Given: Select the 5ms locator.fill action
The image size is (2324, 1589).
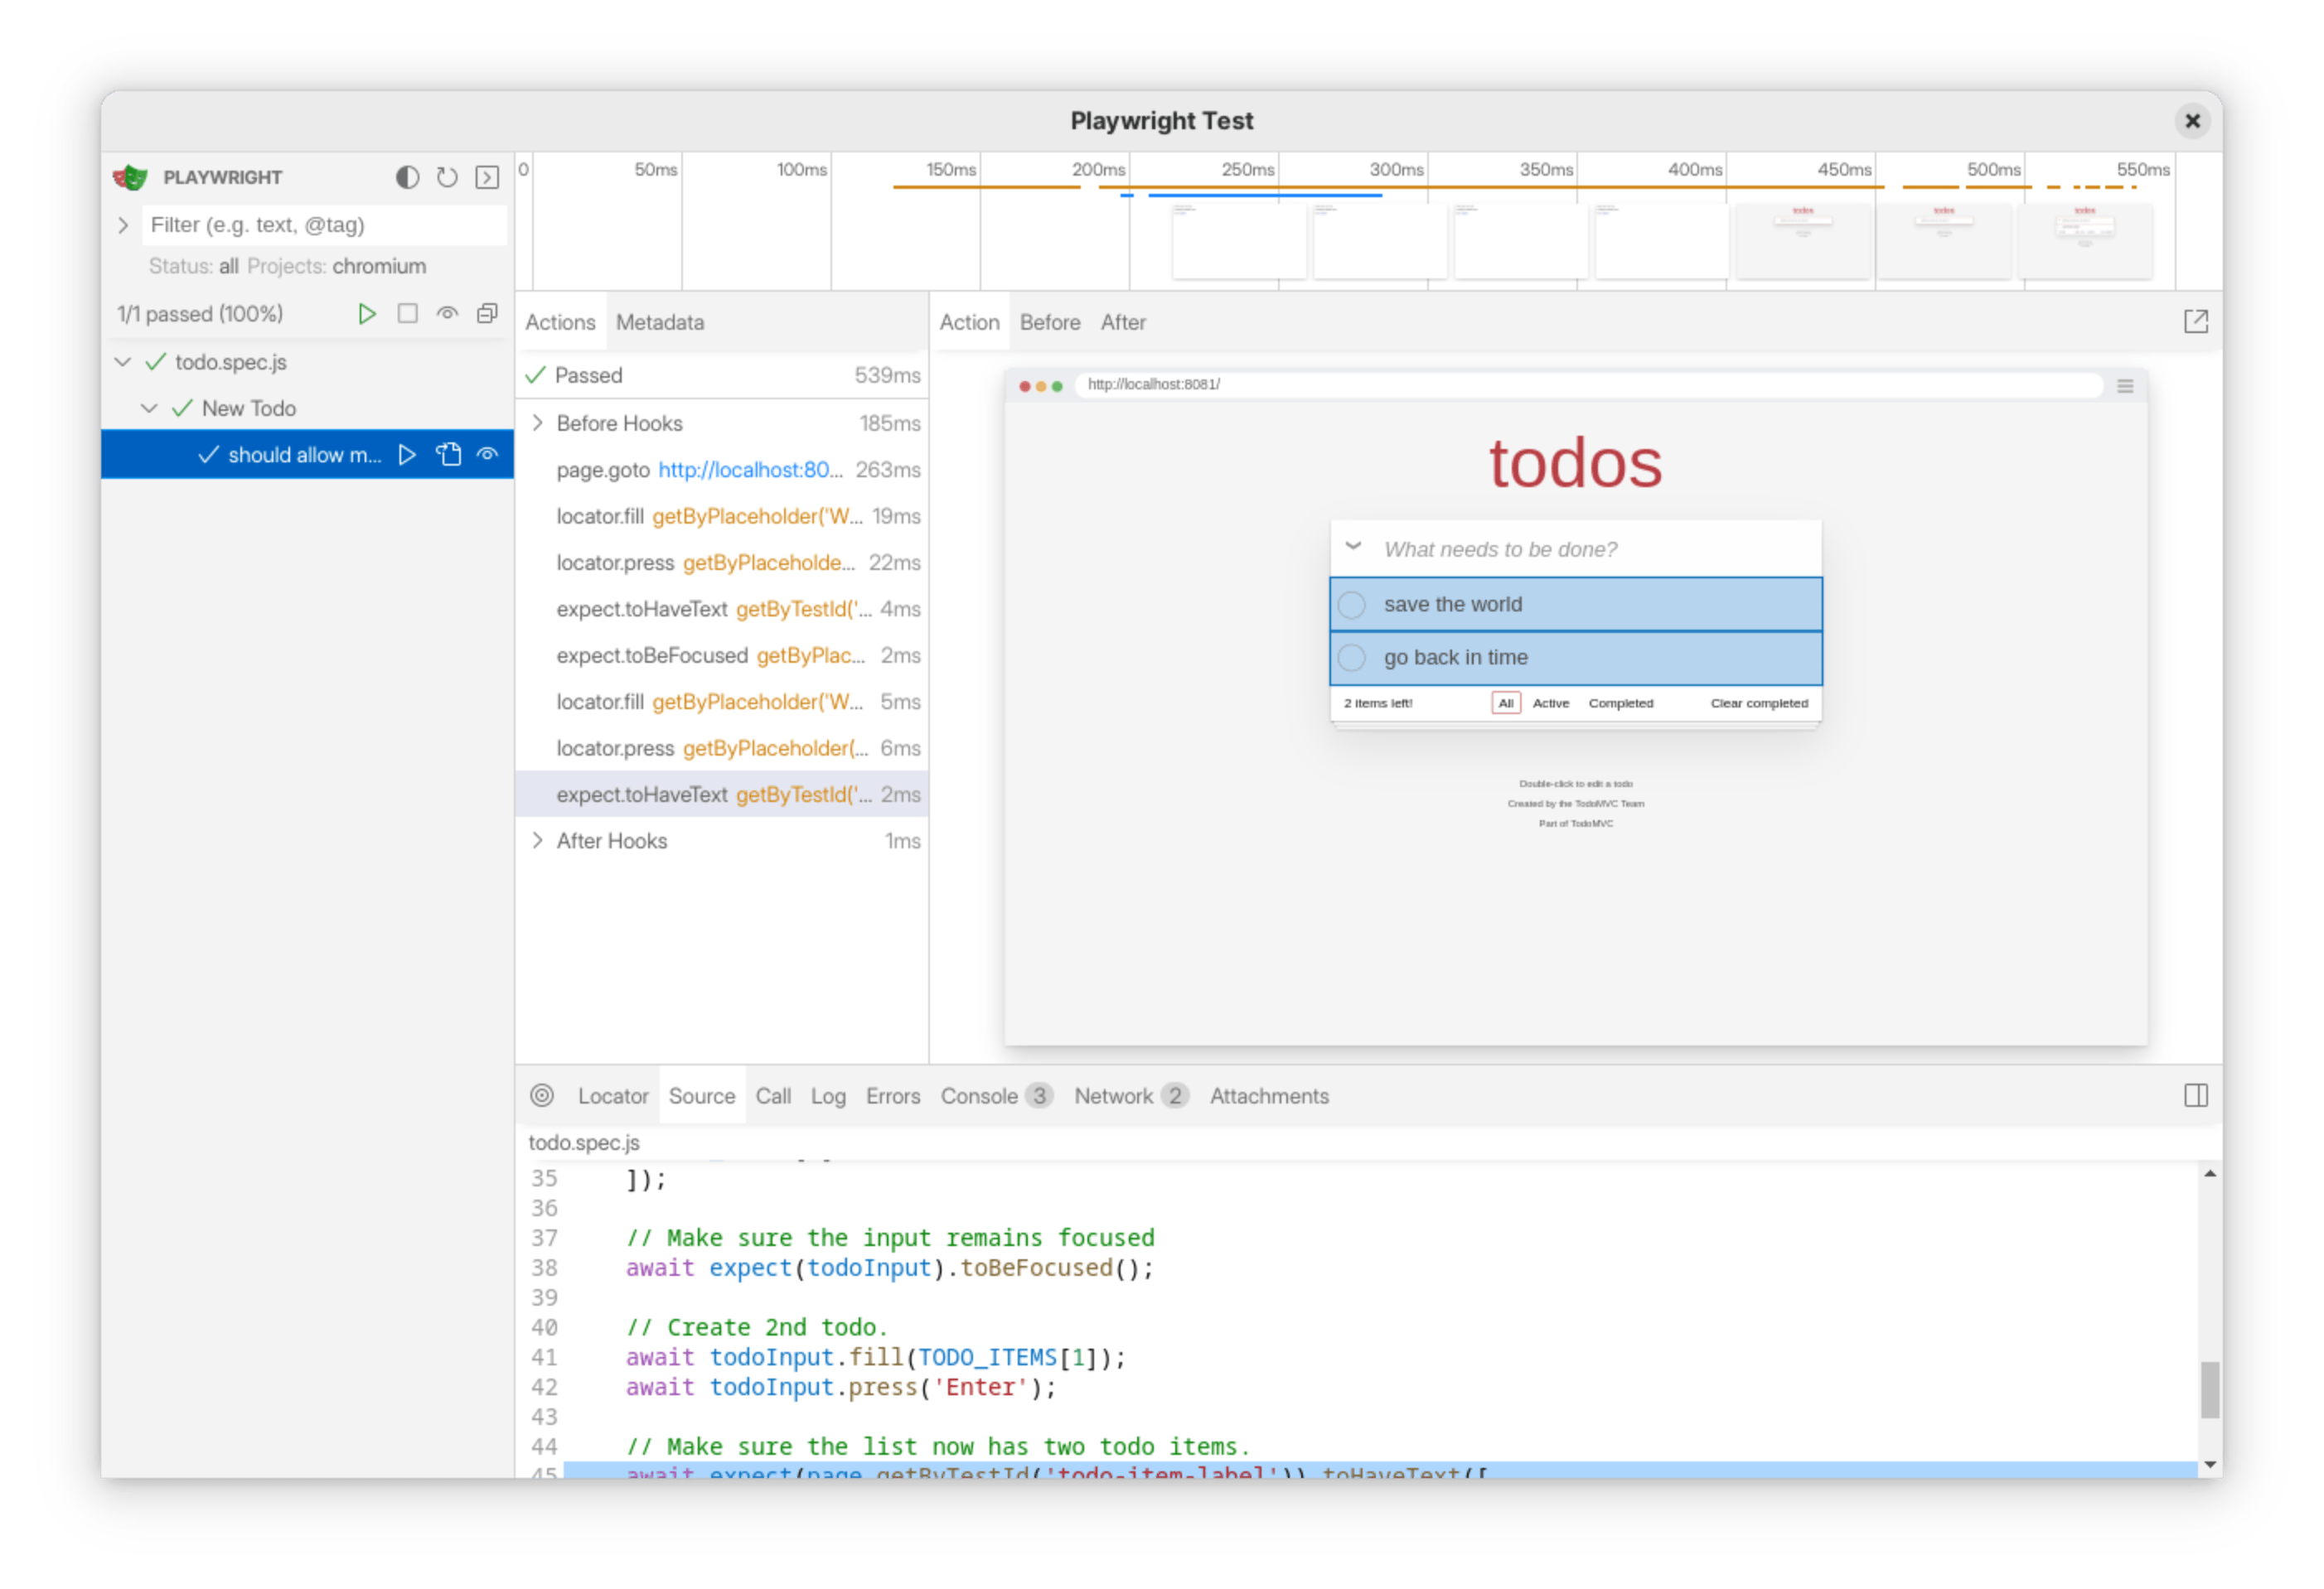Looking at the screenshot, I should pyautogui.click(x=722, y=702).
